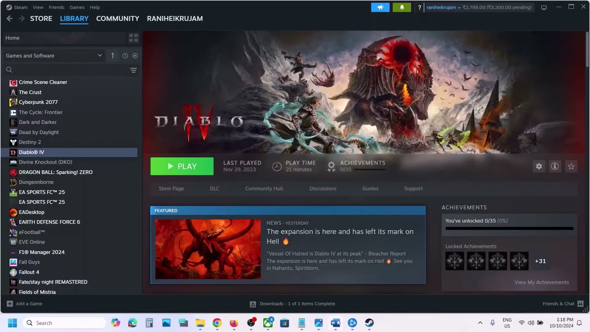Open the featured news article thumbnail
This screenshot has height=332, width=590.
coord(208,249)
